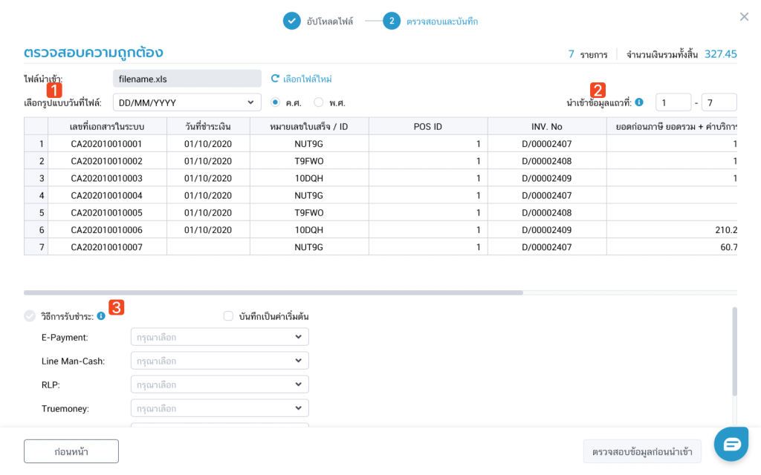Enable the บันทึกเป็นค่าเริ่มต้น checkbox
The image size is (761, 475).
click(229, 316)
